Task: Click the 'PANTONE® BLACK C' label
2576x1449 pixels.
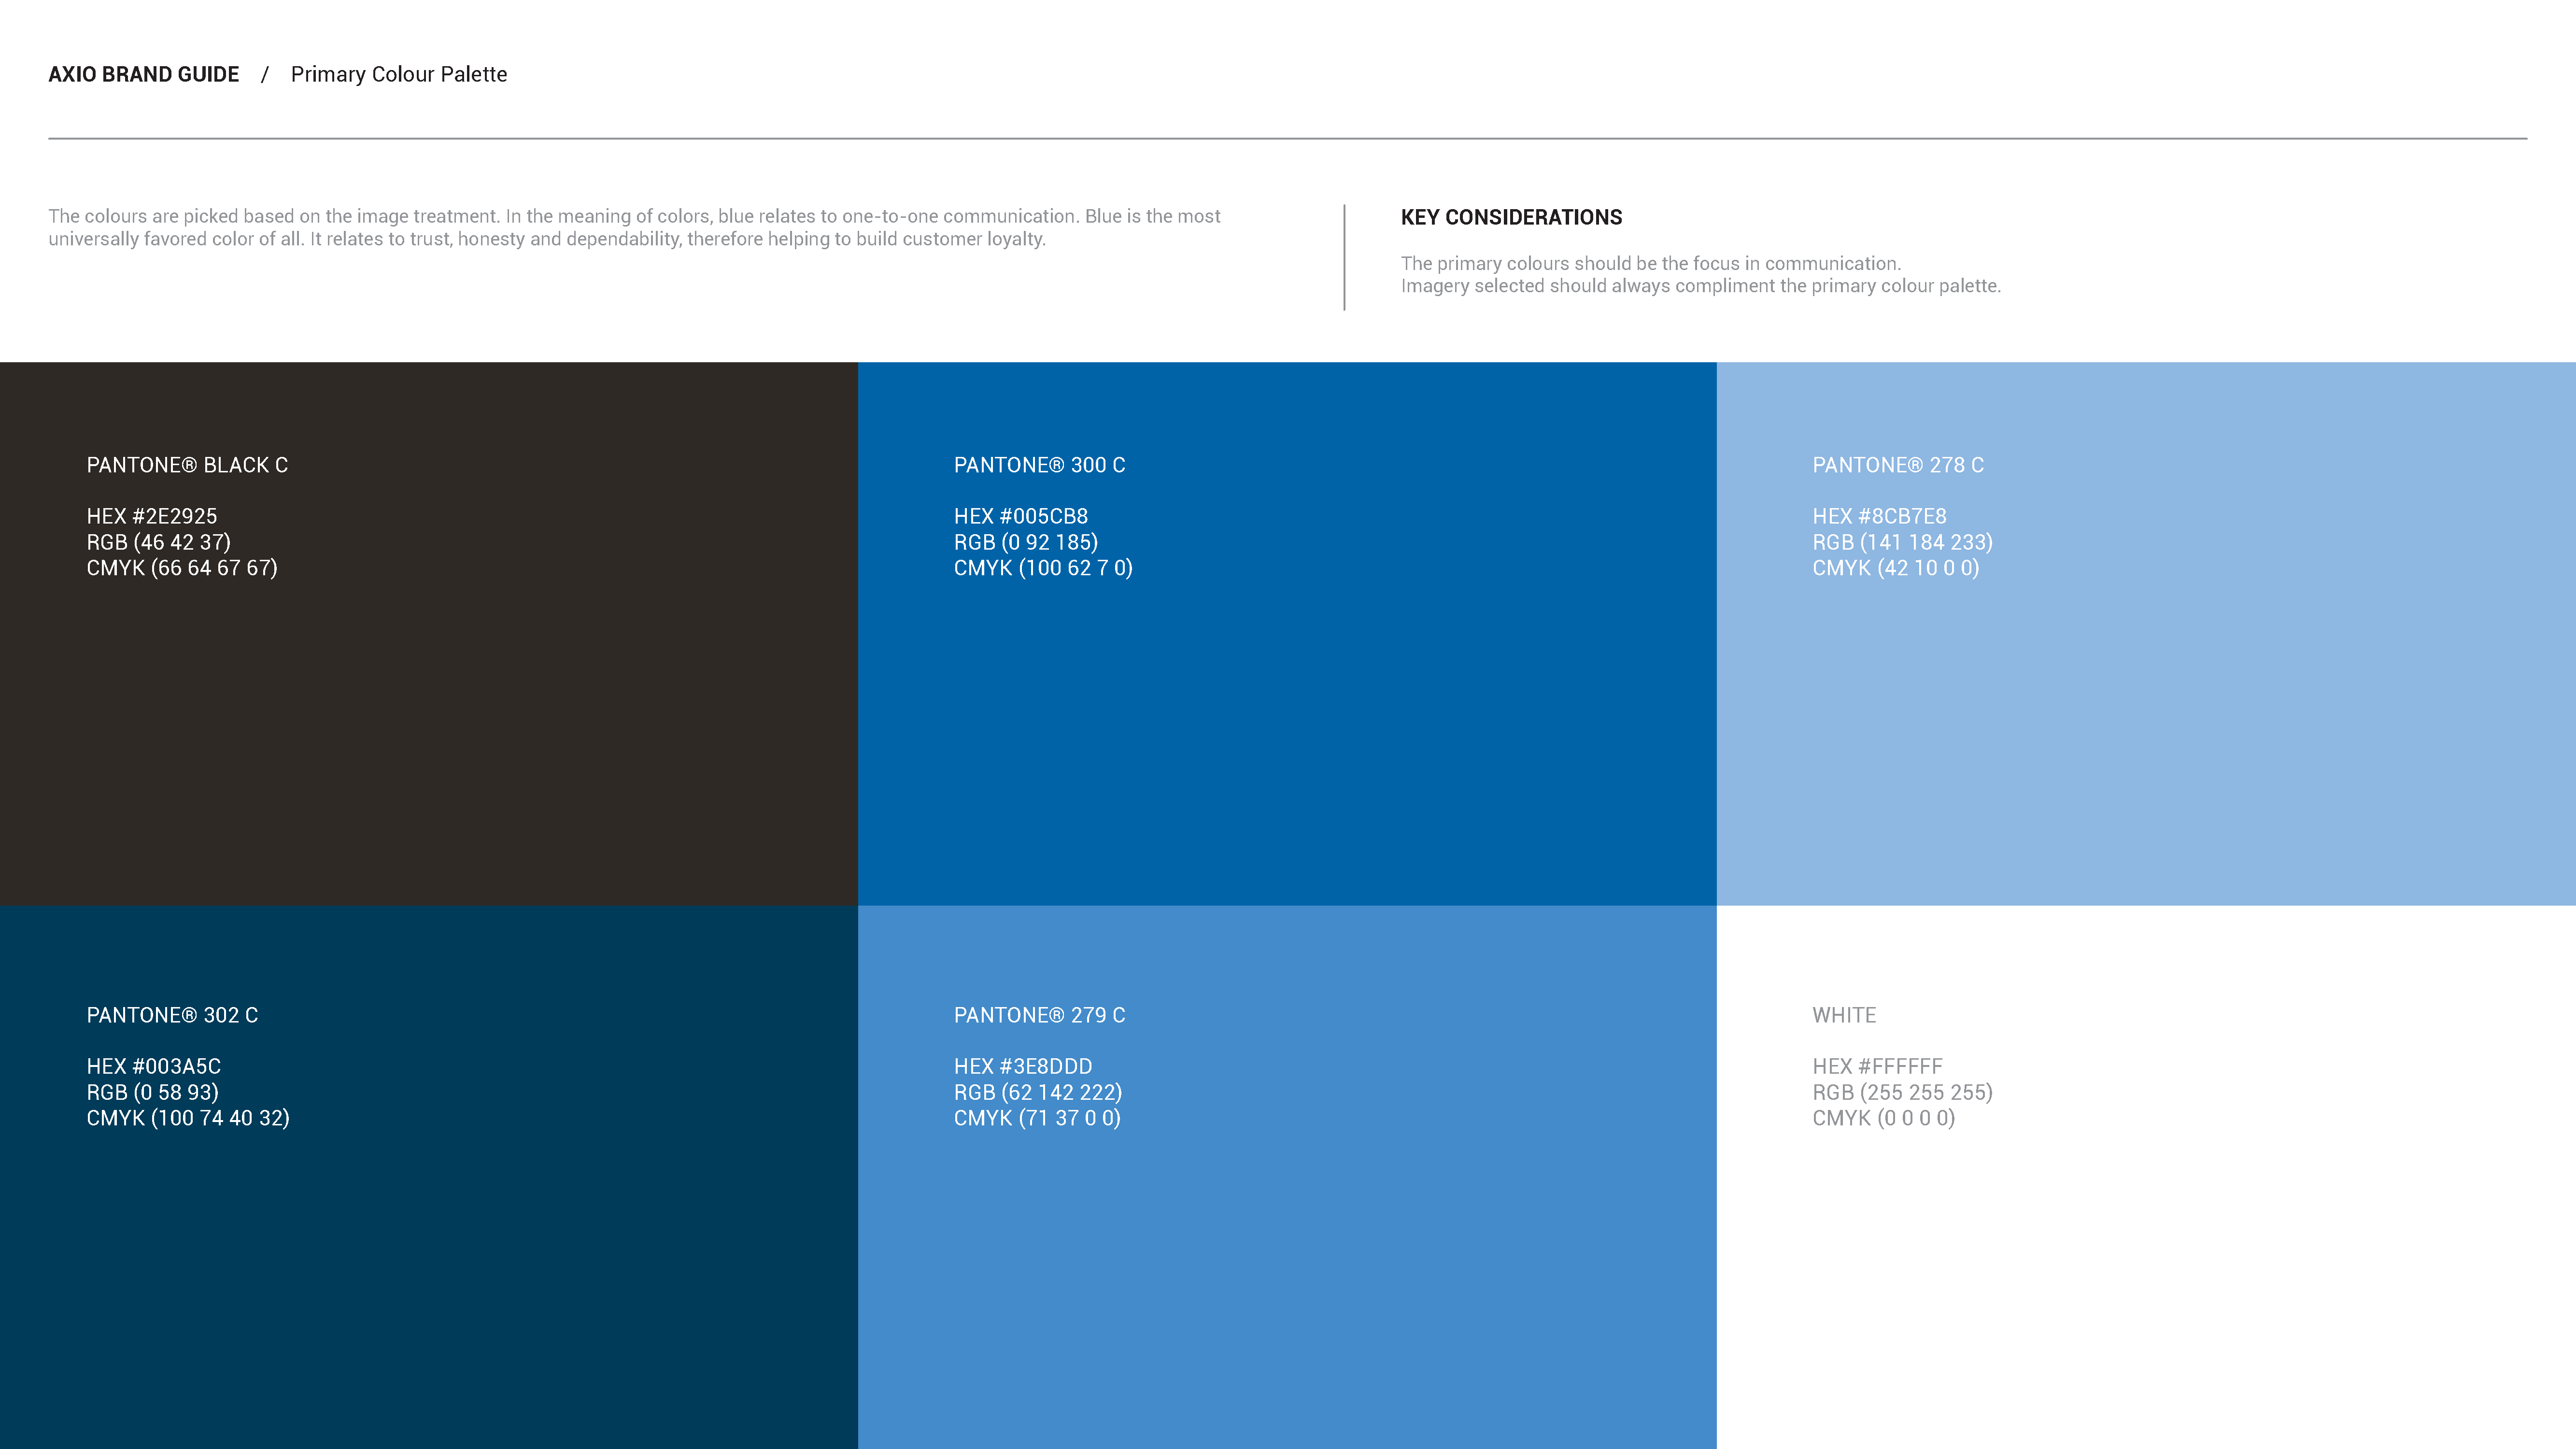Action: pos(187,465)
